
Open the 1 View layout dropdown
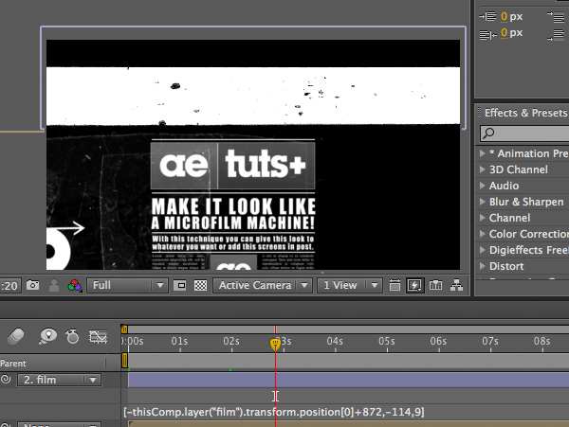(x=349, y=285)
